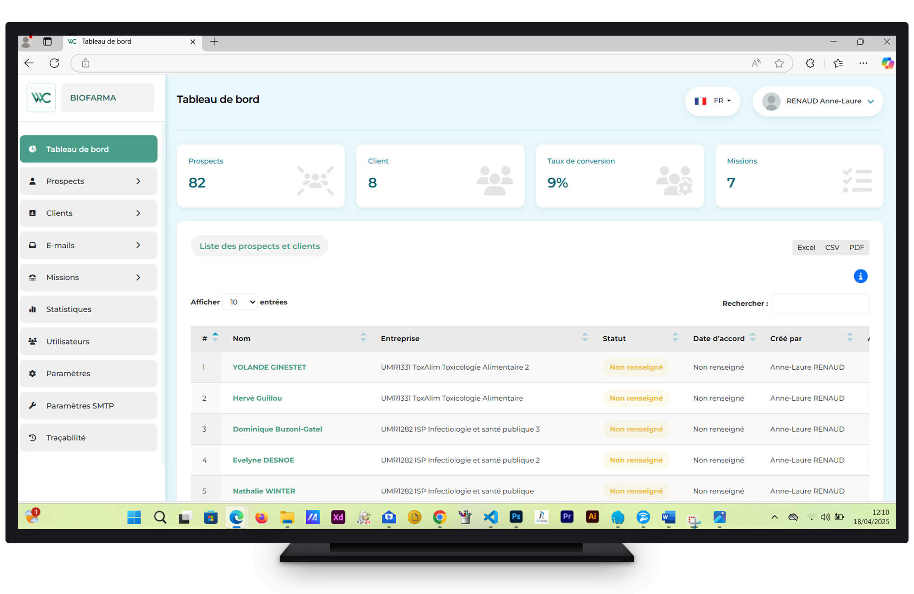Click the WC logo in sidebar
The height and width of the screenshot is (594, 914).
(41, 98)
